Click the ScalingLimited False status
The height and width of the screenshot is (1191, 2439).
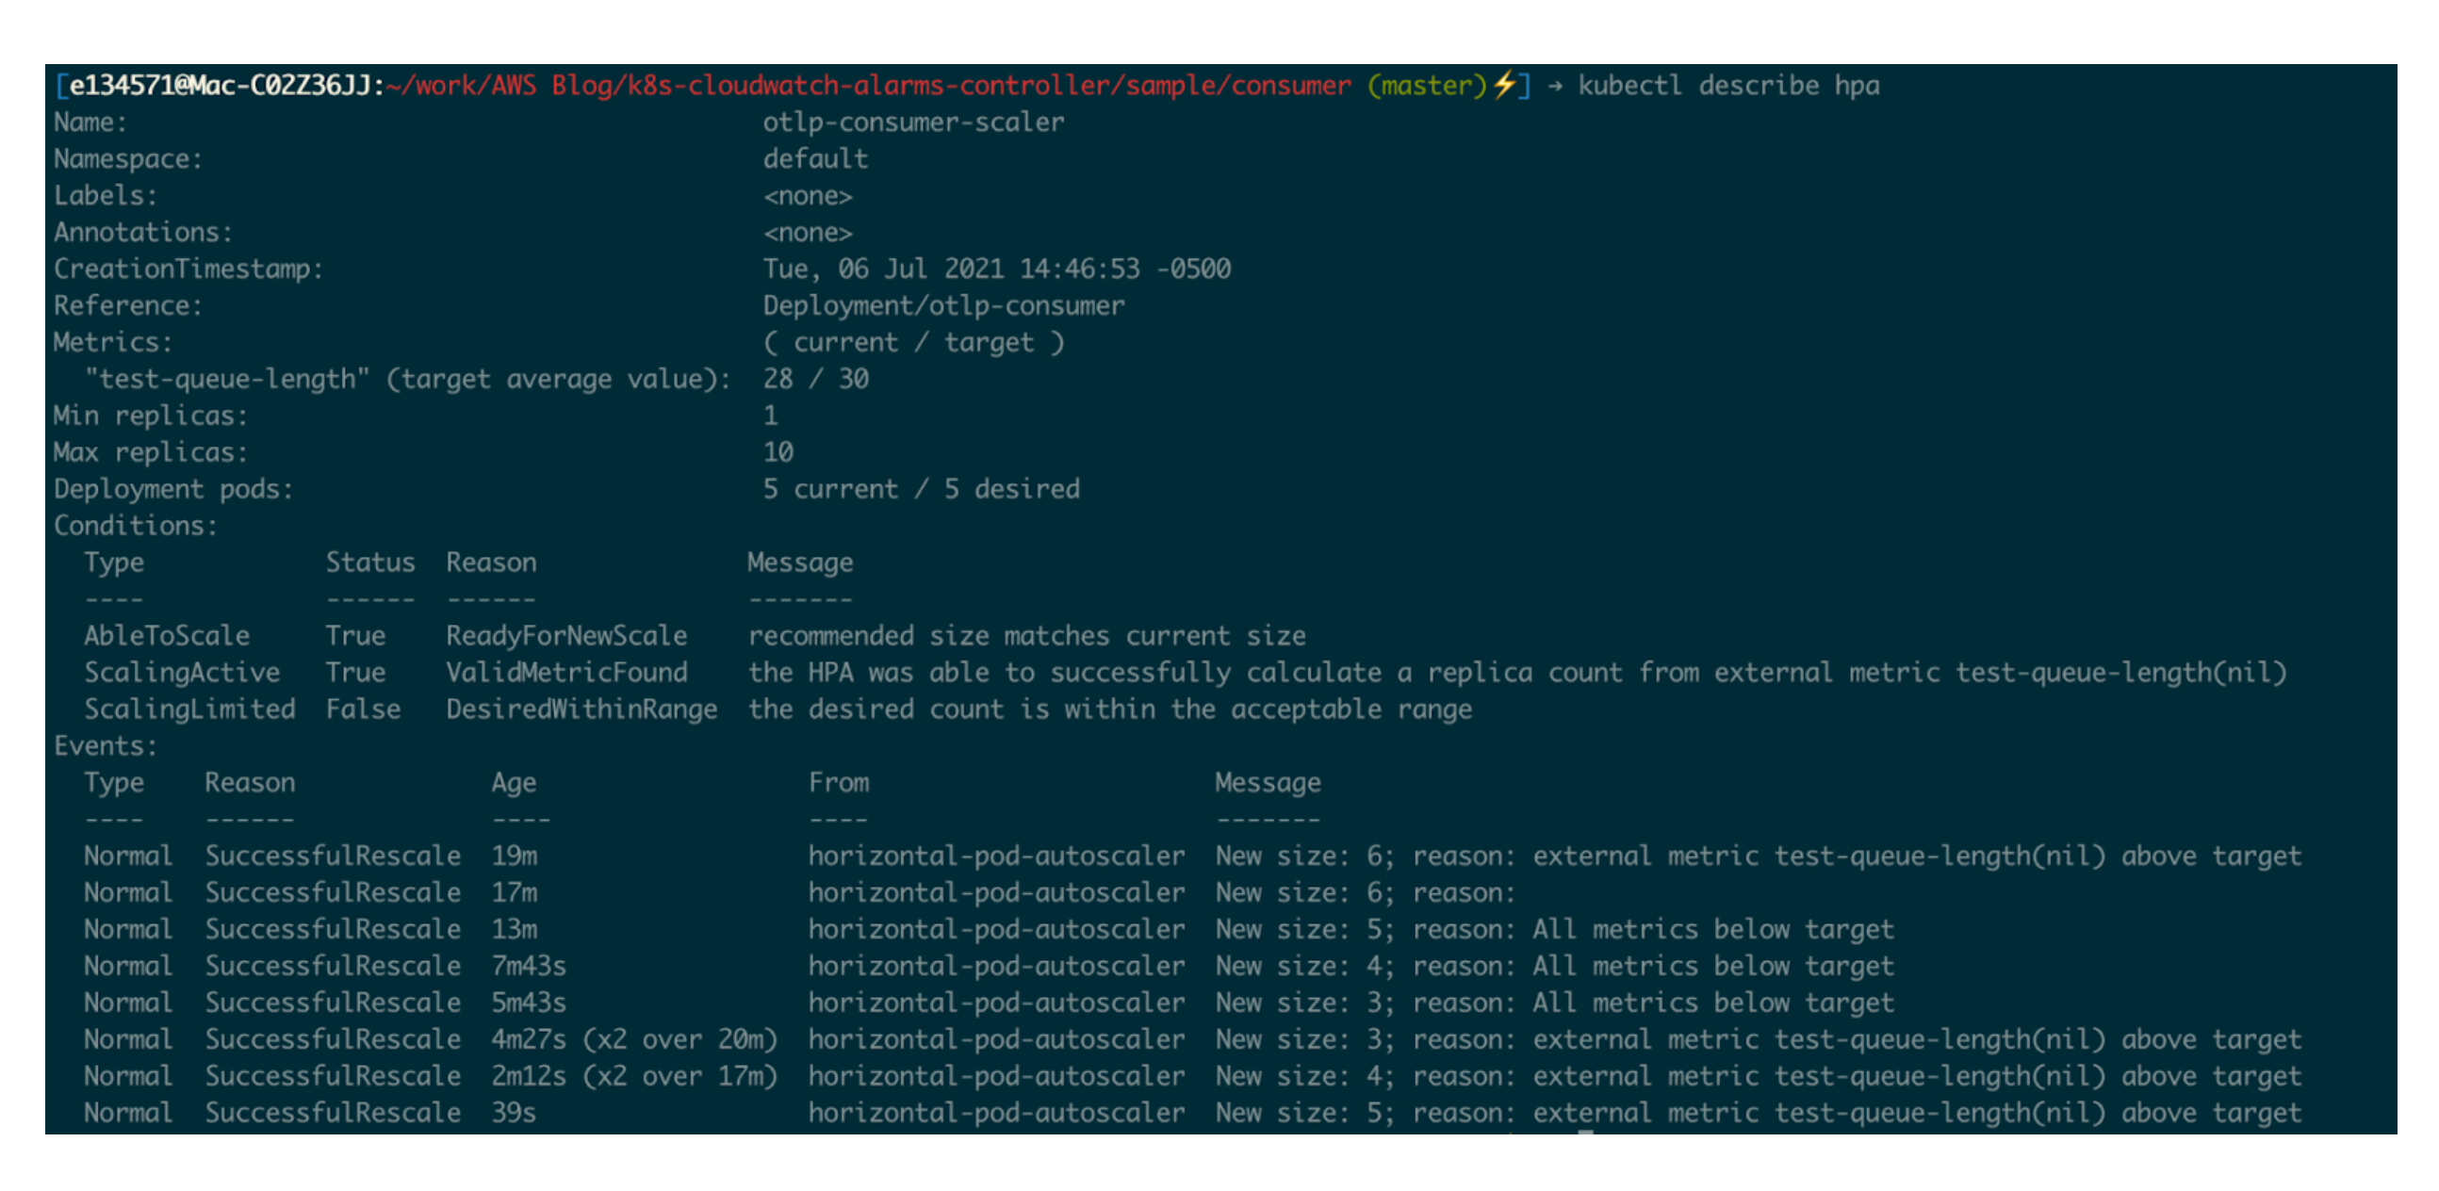(363, 710)
